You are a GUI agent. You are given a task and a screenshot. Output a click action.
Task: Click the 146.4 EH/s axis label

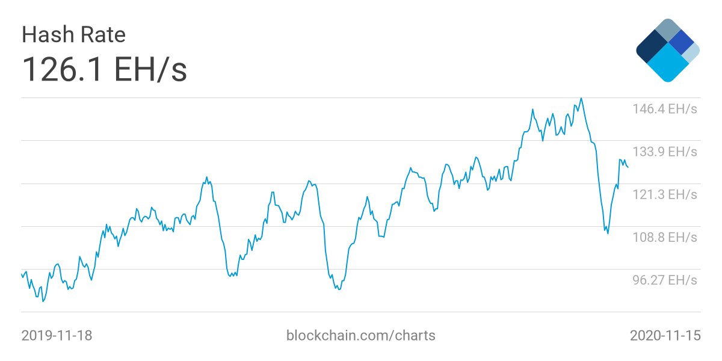point(664,109)
